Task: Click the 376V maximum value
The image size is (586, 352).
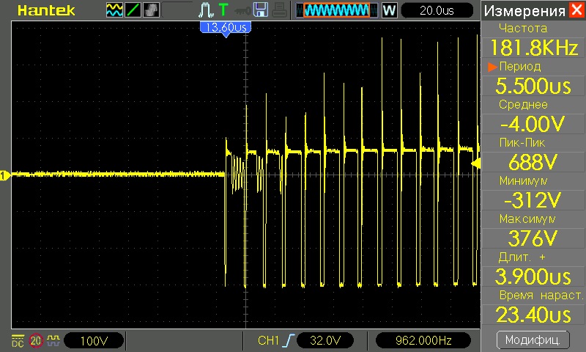Action: click(533, 238)
